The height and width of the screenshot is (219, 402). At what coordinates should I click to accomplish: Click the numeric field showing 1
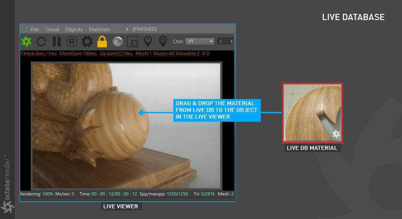click(x=224, y=41)
